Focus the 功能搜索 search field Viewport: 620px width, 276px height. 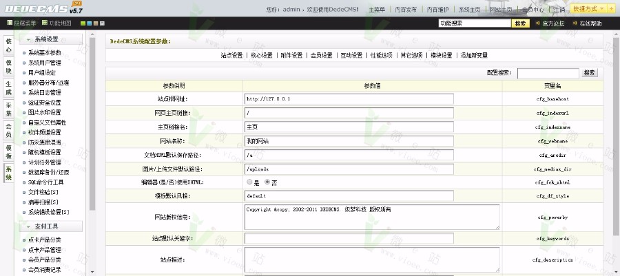click(475, 23)
